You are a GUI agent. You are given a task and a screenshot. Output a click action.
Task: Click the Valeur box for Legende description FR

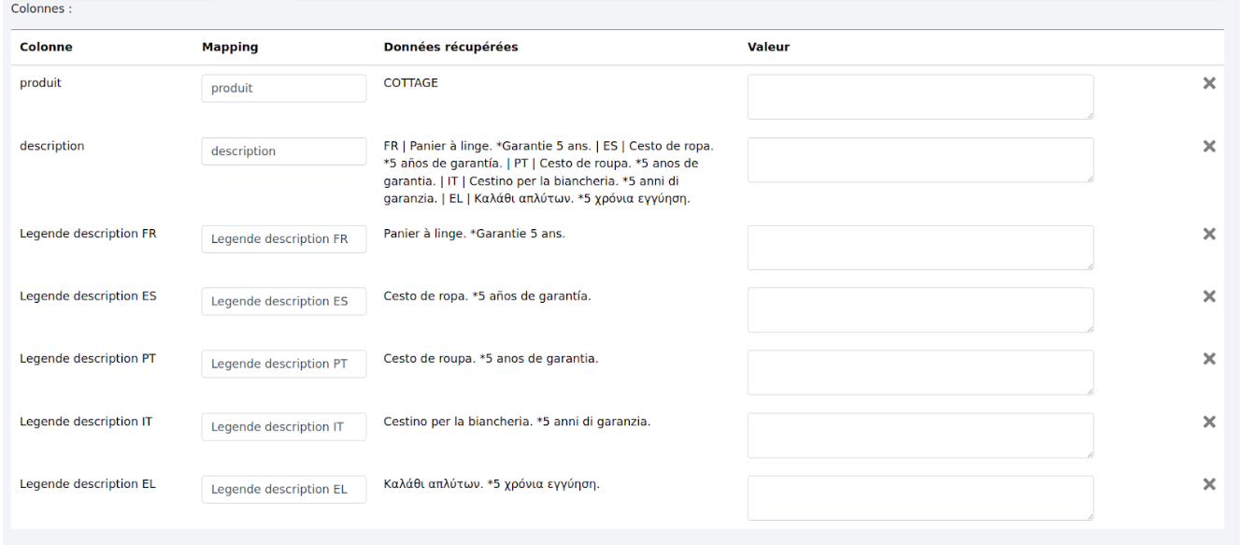point(920,248)
